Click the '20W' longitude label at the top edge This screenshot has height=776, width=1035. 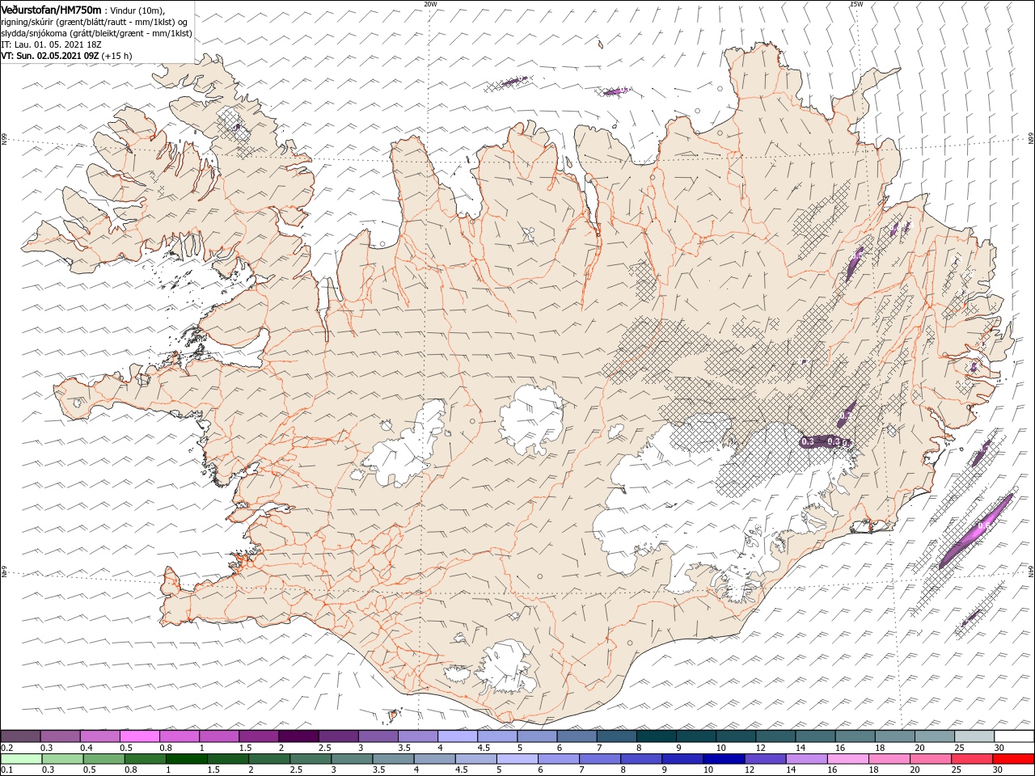pos(430,4)
